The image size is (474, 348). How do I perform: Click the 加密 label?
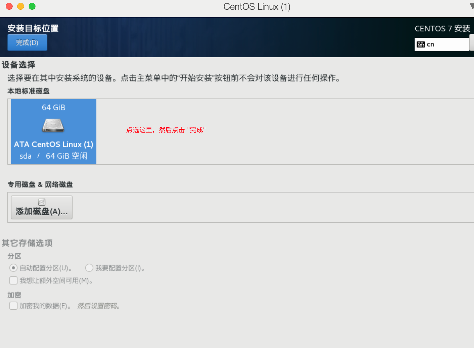click(14, 295)
